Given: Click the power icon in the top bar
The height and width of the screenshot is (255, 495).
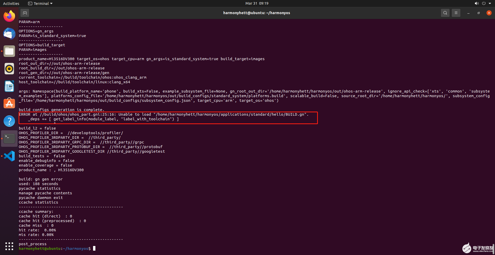Looking at the screenshot, I should 484,3.
